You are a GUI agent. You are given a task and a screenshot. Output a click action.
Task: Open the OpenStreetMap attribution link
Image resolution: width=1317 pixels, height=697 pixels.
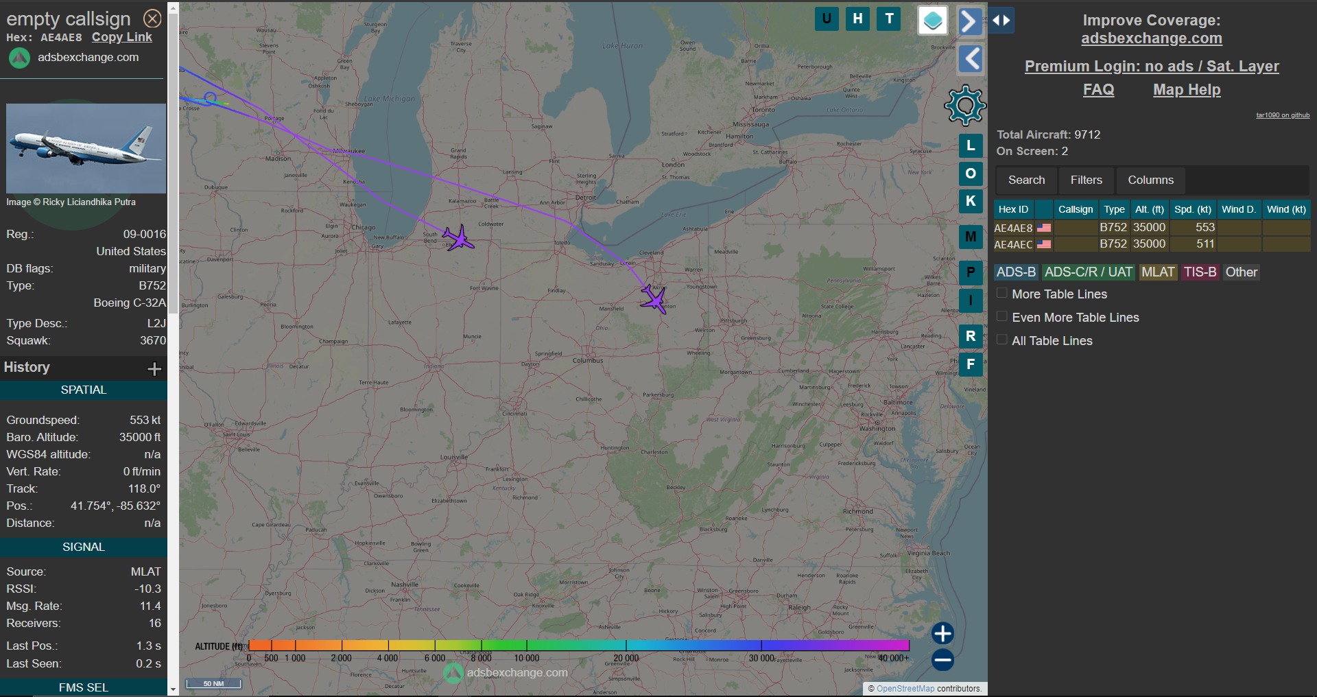[x=905, y=689]
